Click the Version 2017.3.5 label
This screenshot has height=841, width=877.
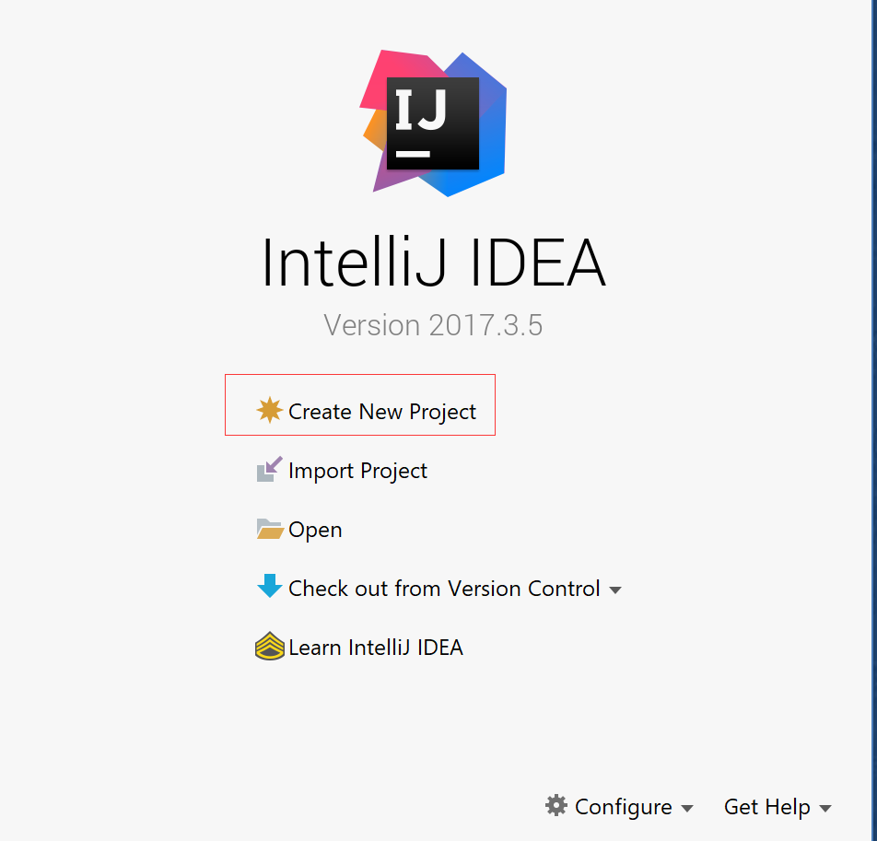(433, 325)
